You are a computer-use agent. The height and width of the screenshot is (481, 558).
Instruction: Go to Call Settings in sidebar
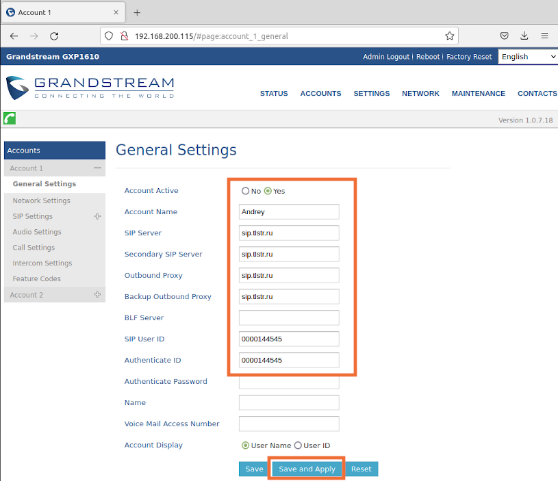34,248
